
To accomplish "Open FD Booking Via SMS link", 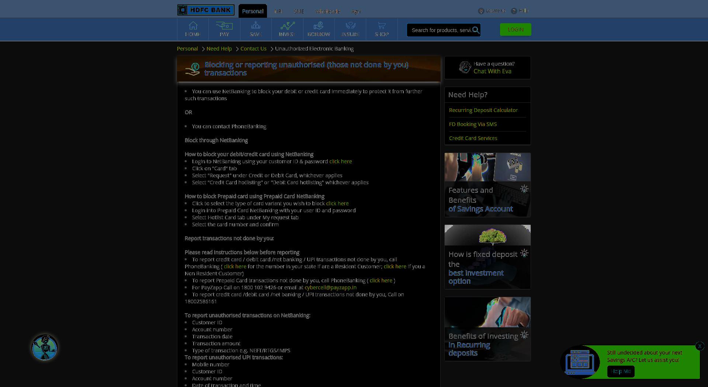I will 473,124.
